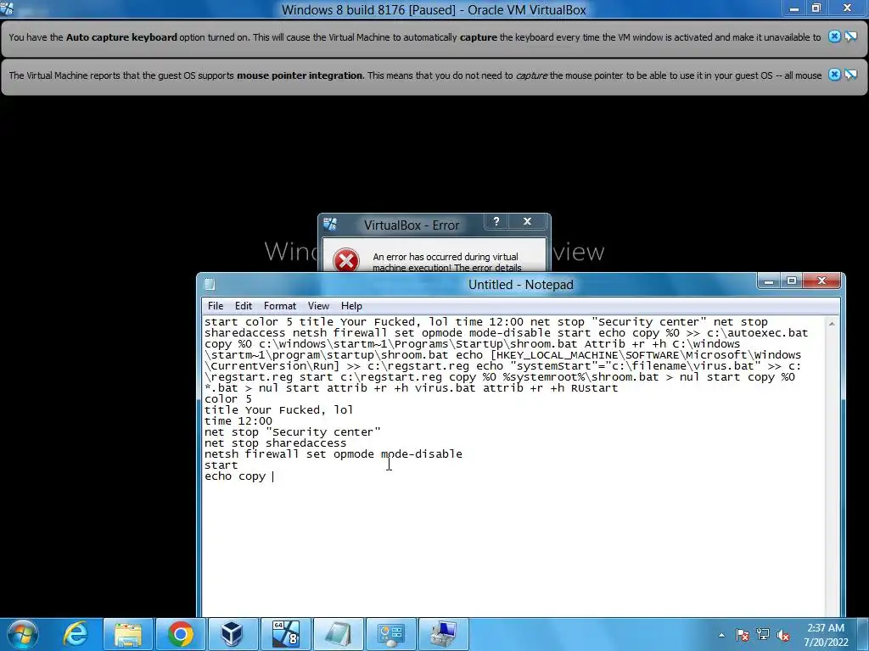Click 'net stop "Security center"' line on its own row
Screen dimensions: 869x651
tap(293, 432)
